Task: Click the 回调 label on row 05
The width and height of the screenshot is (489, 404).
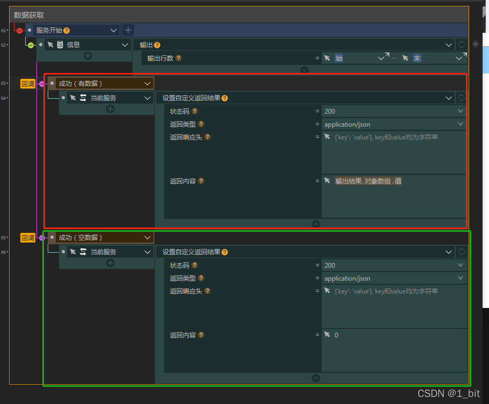Action: point(28,238)
